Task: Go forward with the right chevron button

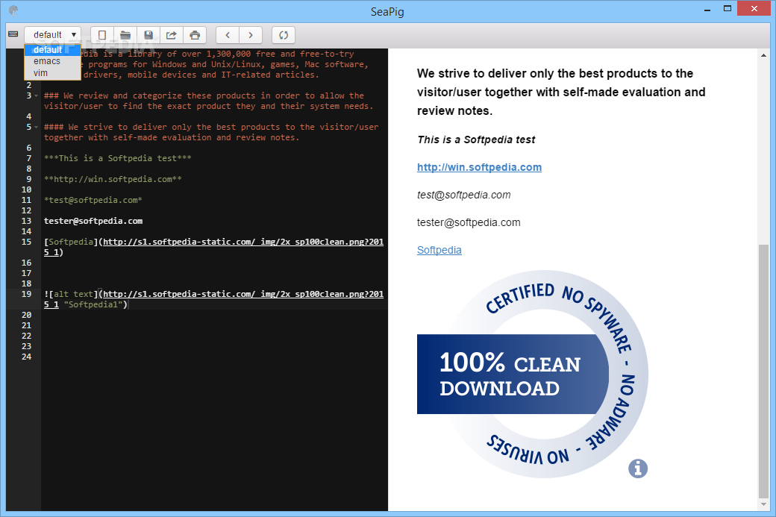Action: 251,34
